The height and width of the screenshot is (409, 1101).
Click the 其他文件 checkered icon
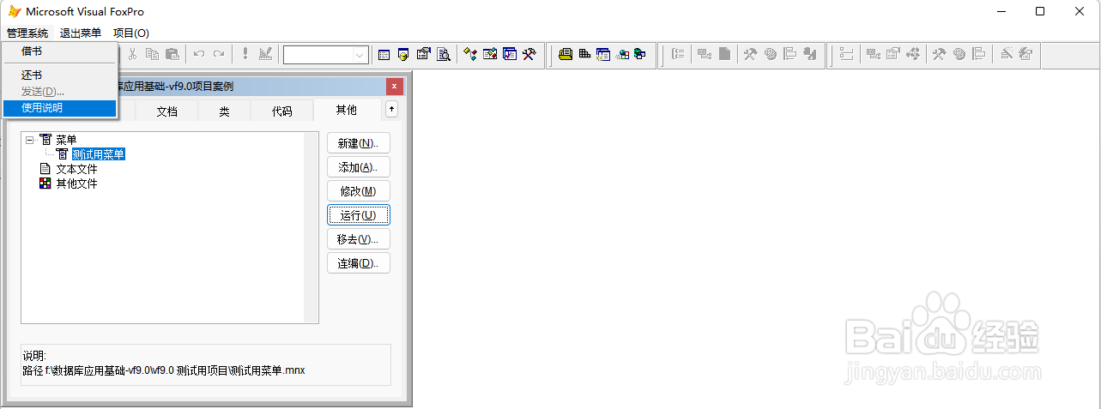pos(45,183)
